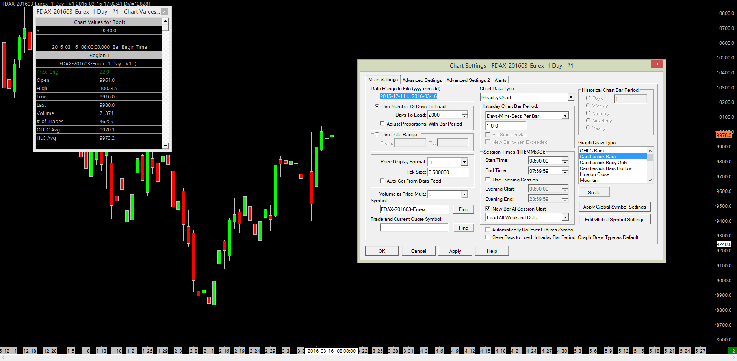Open the Advanced Settings 2 tab
This screenshot has height=361, width=737.
[468, 80]
